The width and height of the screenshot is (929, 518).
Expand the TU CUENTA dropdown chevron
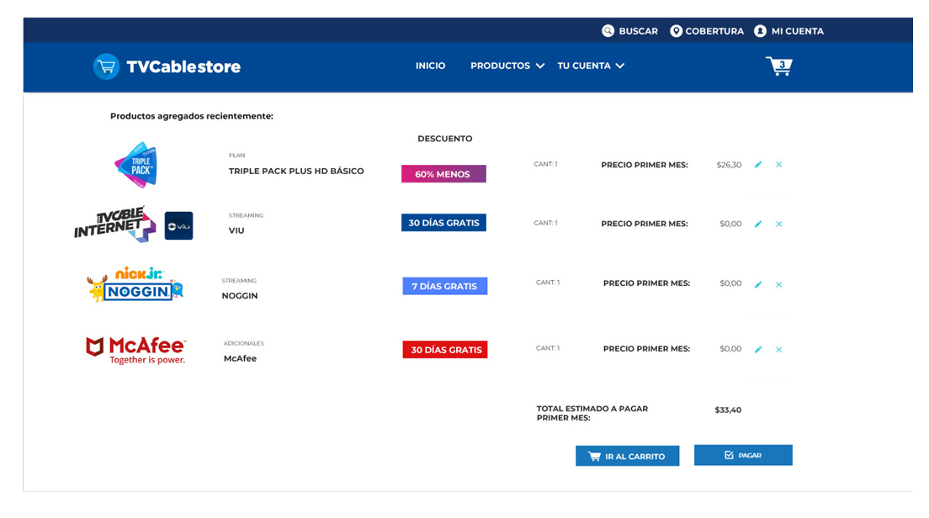[x=619, y=66]
